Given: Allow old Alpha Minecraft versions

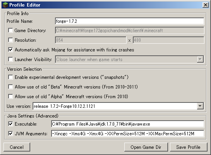Looking at the screenshot, I should 10,96.
